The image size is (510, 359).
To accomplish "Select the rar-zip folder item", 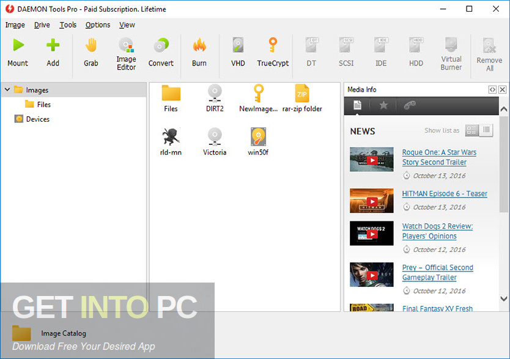I will pyautogui.click(x=302, y=98).
